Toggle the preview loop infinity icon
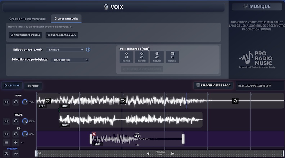 tap(16, 154)
